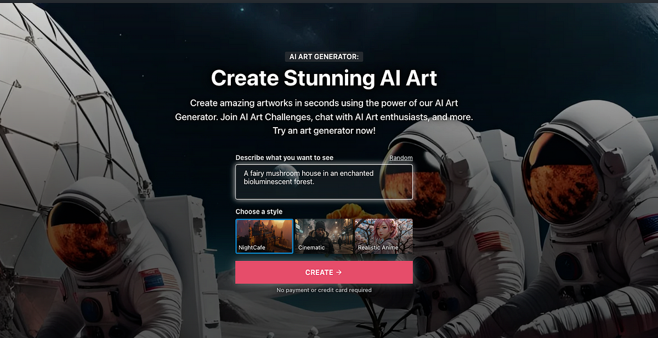Select the NightCafe style thumbnail
Screen dimensions: 658x338
point(264,236)
